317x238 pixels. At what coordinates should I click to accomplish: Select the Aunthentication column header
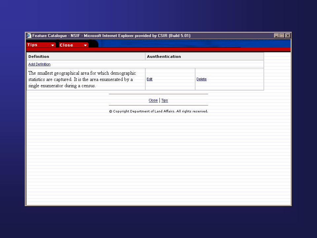204,57
